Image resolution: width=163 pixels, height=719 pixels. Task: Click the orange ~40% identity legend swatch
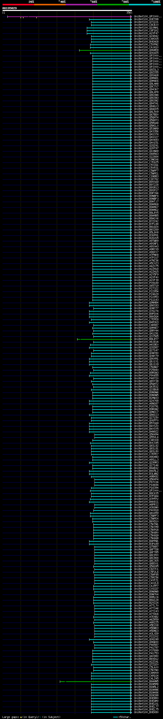pos(50,5)
